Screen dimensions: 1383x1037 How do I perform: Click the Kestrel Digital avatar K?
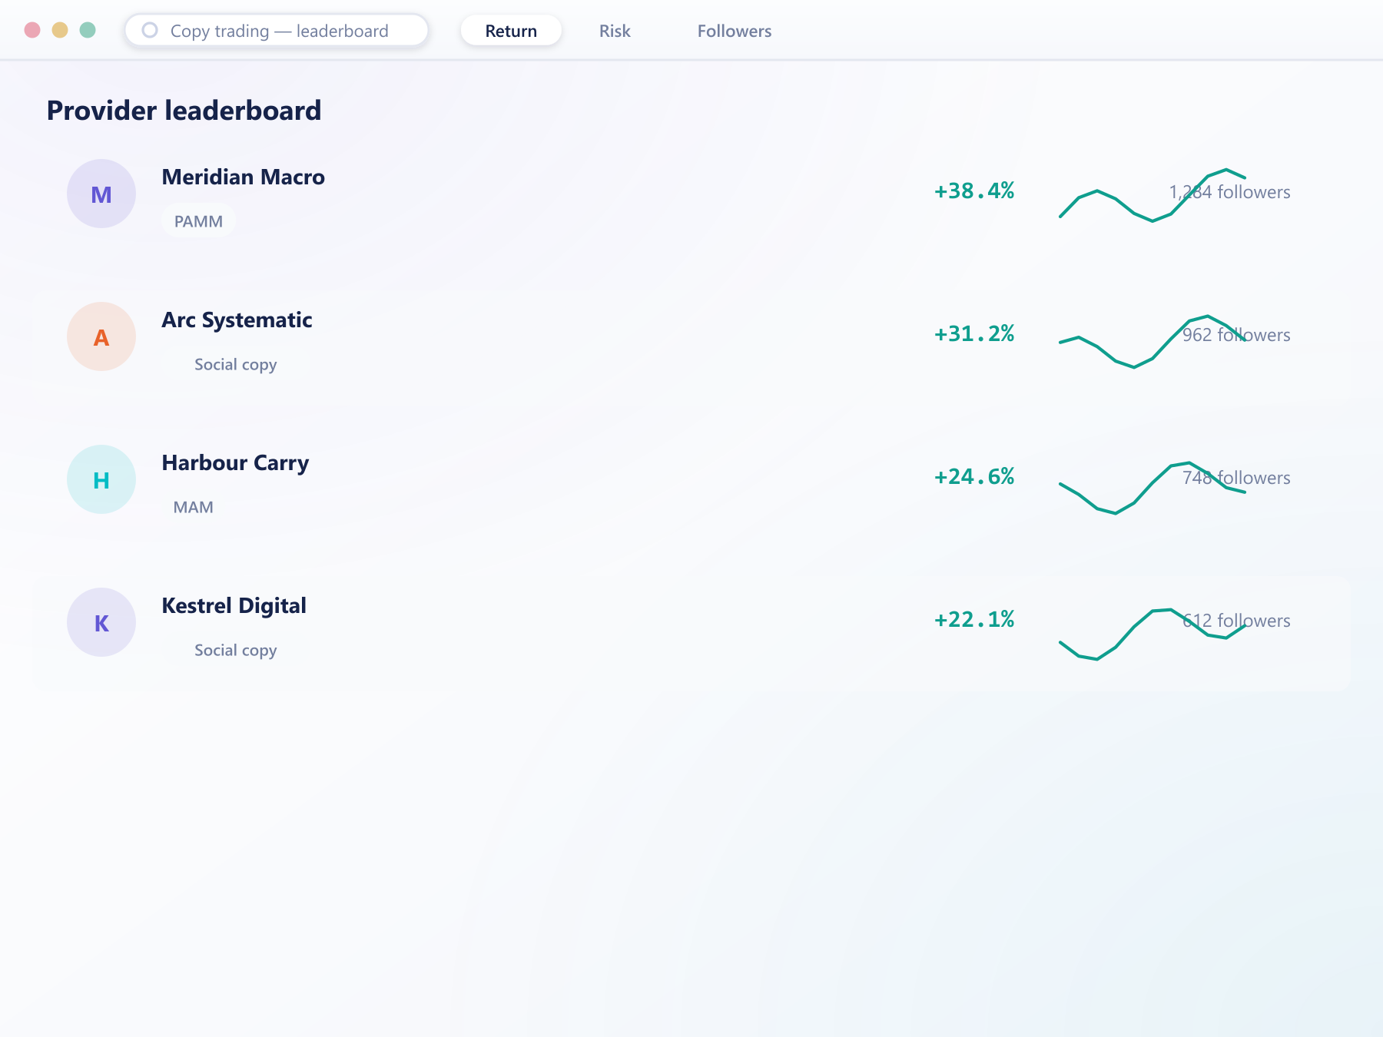pyautogui.click(x=101, y=622)
